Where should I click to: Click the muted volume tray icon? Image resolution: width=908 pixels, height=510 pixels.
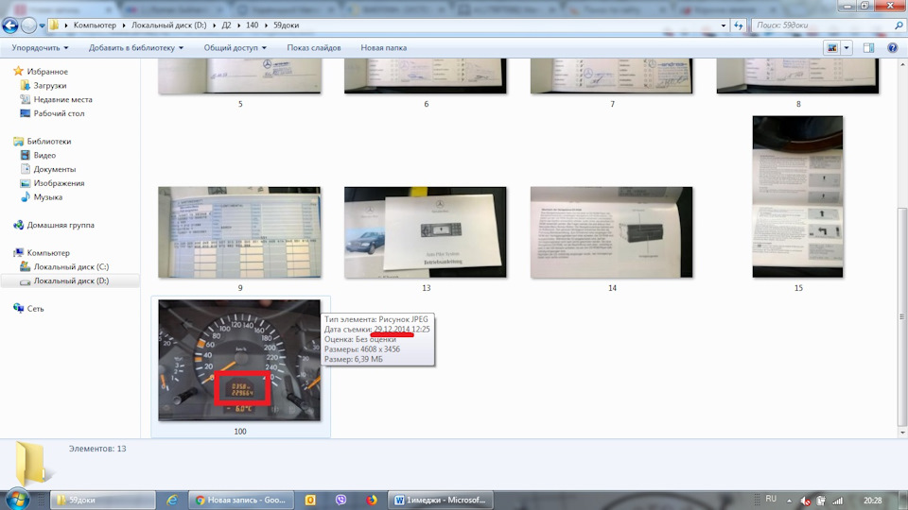[x=805, y=501]
